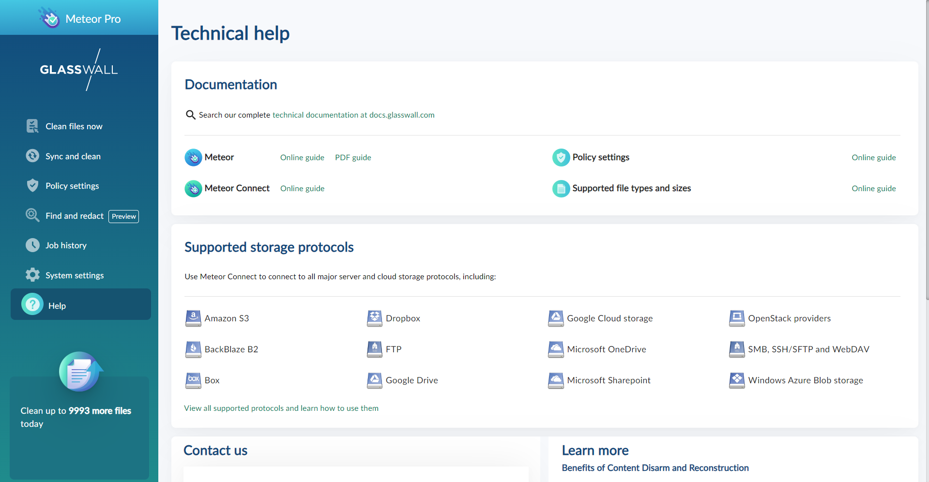Viewport: 929px width, 482px height.
Task: Click the Technical help heading
Action: tap(230, 33)
